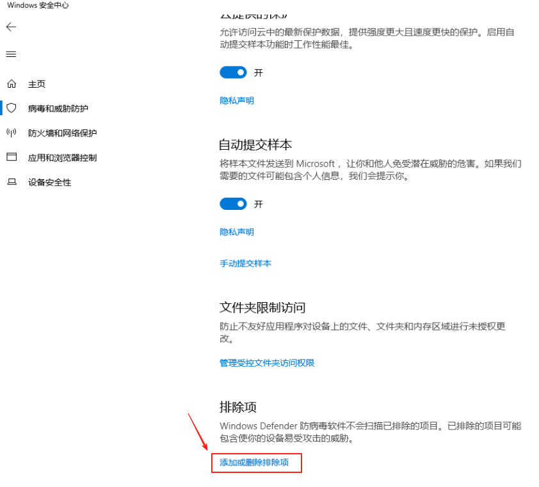The image size is (539, 487).
Task: Open the hamburger navigation menu
Action: click(x=11, y=54)
